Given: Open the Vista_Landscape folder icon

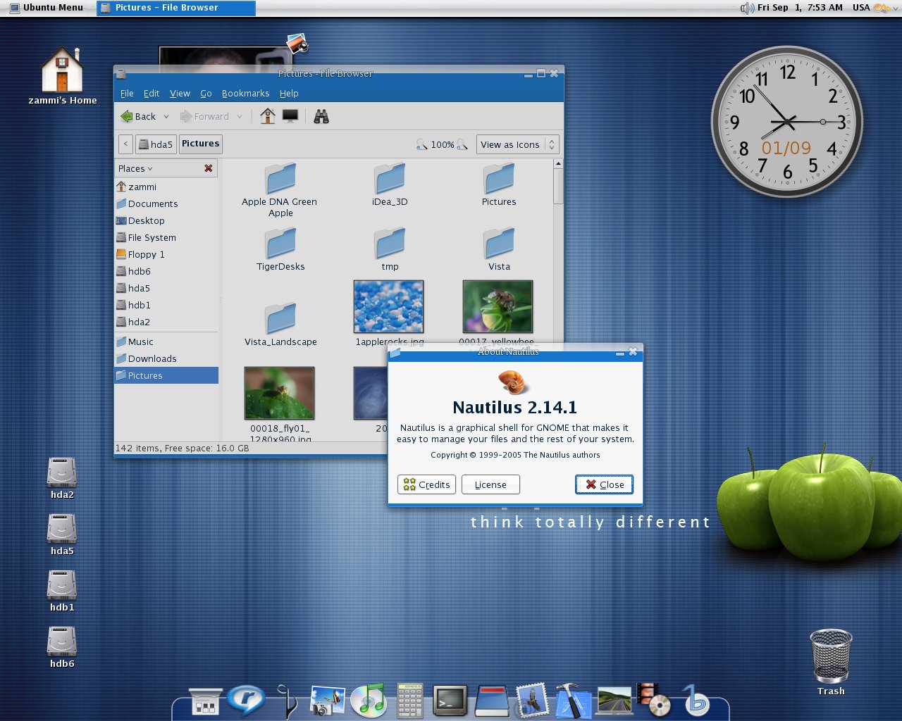Looking at the screenshot, I should pos(280,319).
